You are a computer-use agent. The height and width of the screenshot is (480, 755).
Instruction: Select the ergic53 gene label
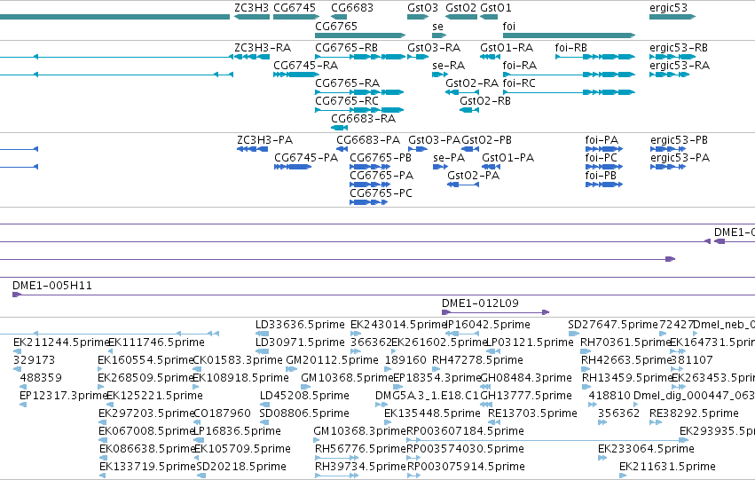click(668, 8)
